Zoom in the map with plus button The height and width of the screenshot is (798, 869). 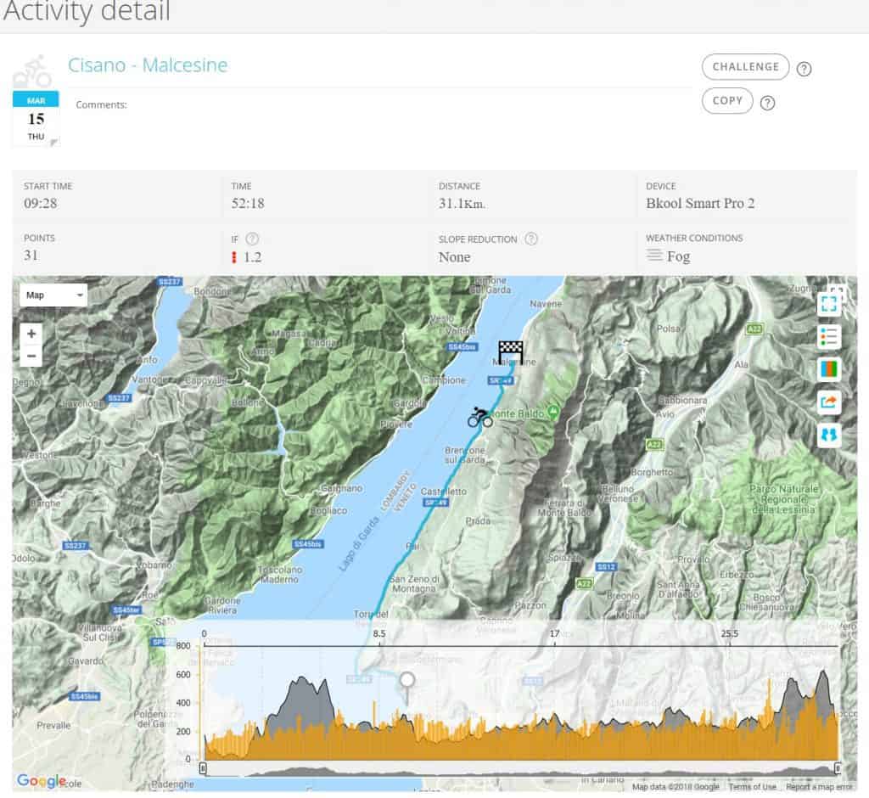[31, 334]
